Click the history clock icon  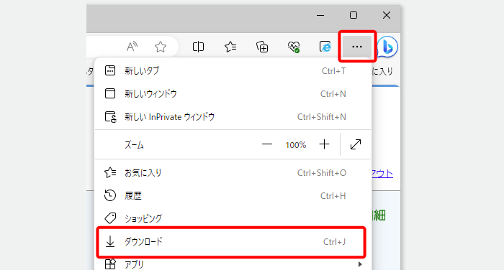tap(110, 195)
